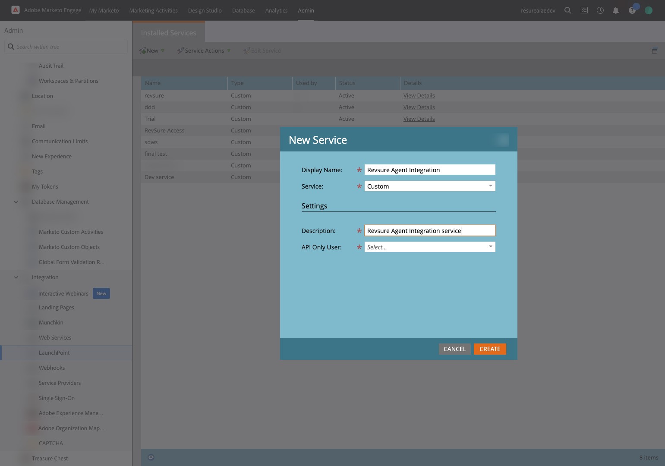Image resolution: width=665 pixels, height=466 pixels.
Task: Open Communication Limits
Action: (60, 141)
